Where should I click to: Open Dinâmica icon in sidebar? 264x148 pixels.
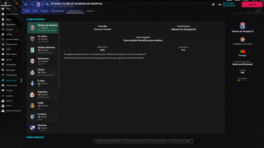coord(3,29)
